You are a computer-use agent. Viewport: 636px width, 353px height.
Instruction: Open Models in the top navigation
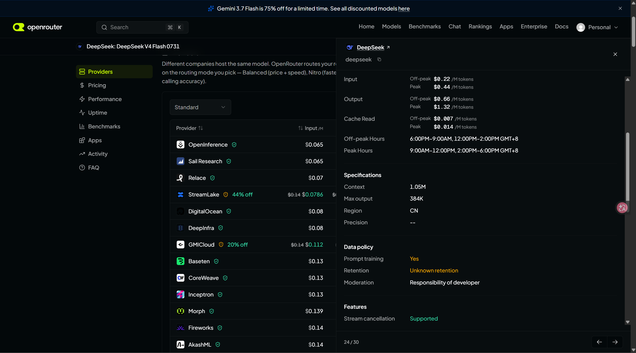[392, 27]
